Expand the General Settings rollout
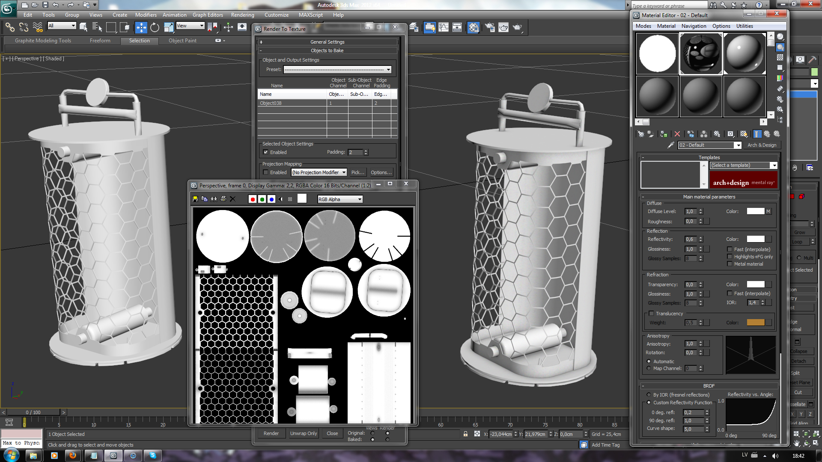 (327, 42)
